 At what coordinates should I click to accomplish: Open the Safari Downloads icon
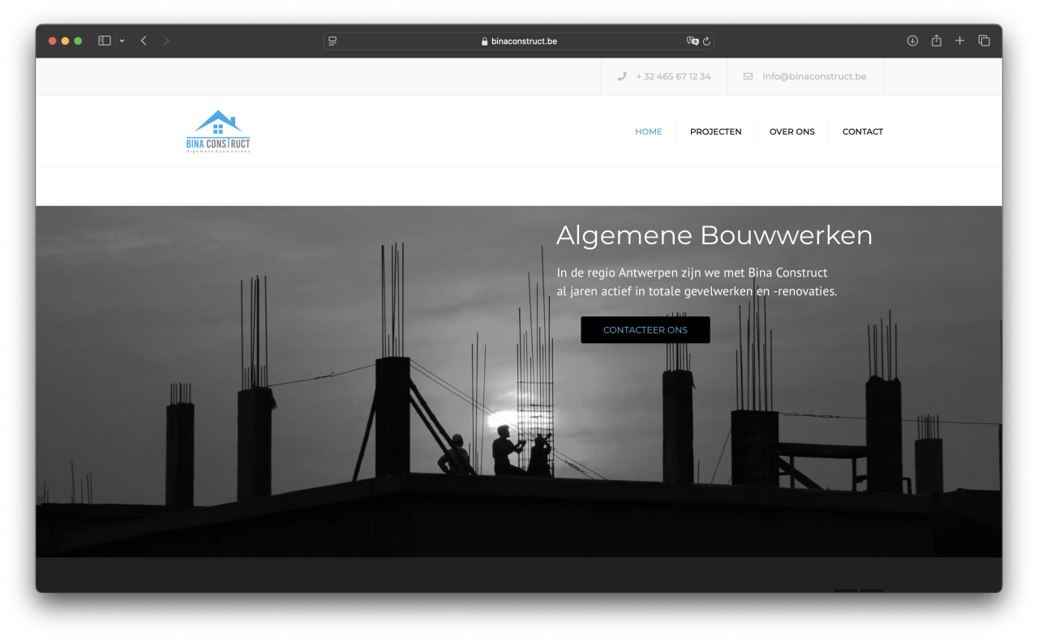pyautogui.click(x=912, y=40)
